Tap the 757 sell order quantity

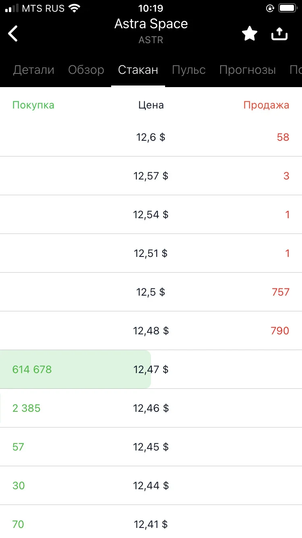pos(281,292)
